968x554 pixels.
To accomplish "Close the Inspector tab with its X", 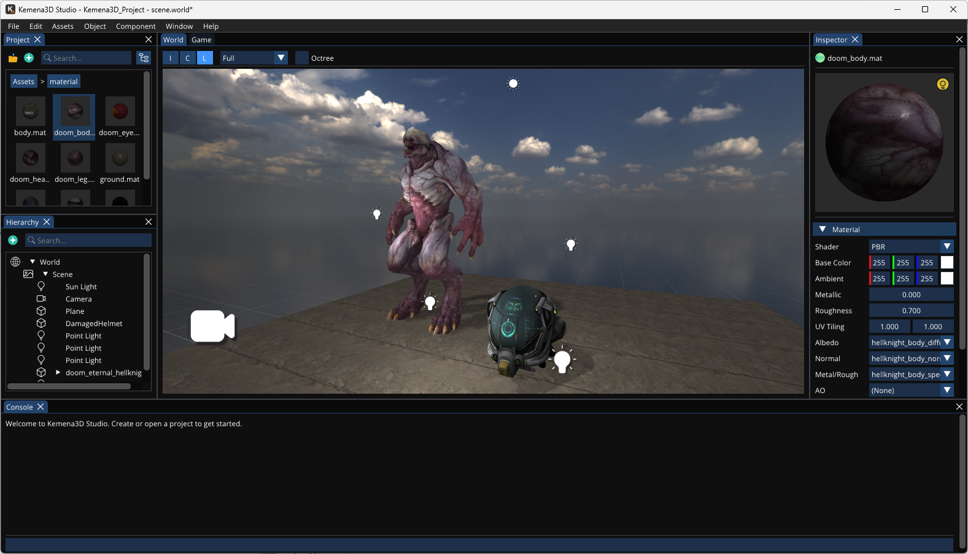I will coord(855,39).
